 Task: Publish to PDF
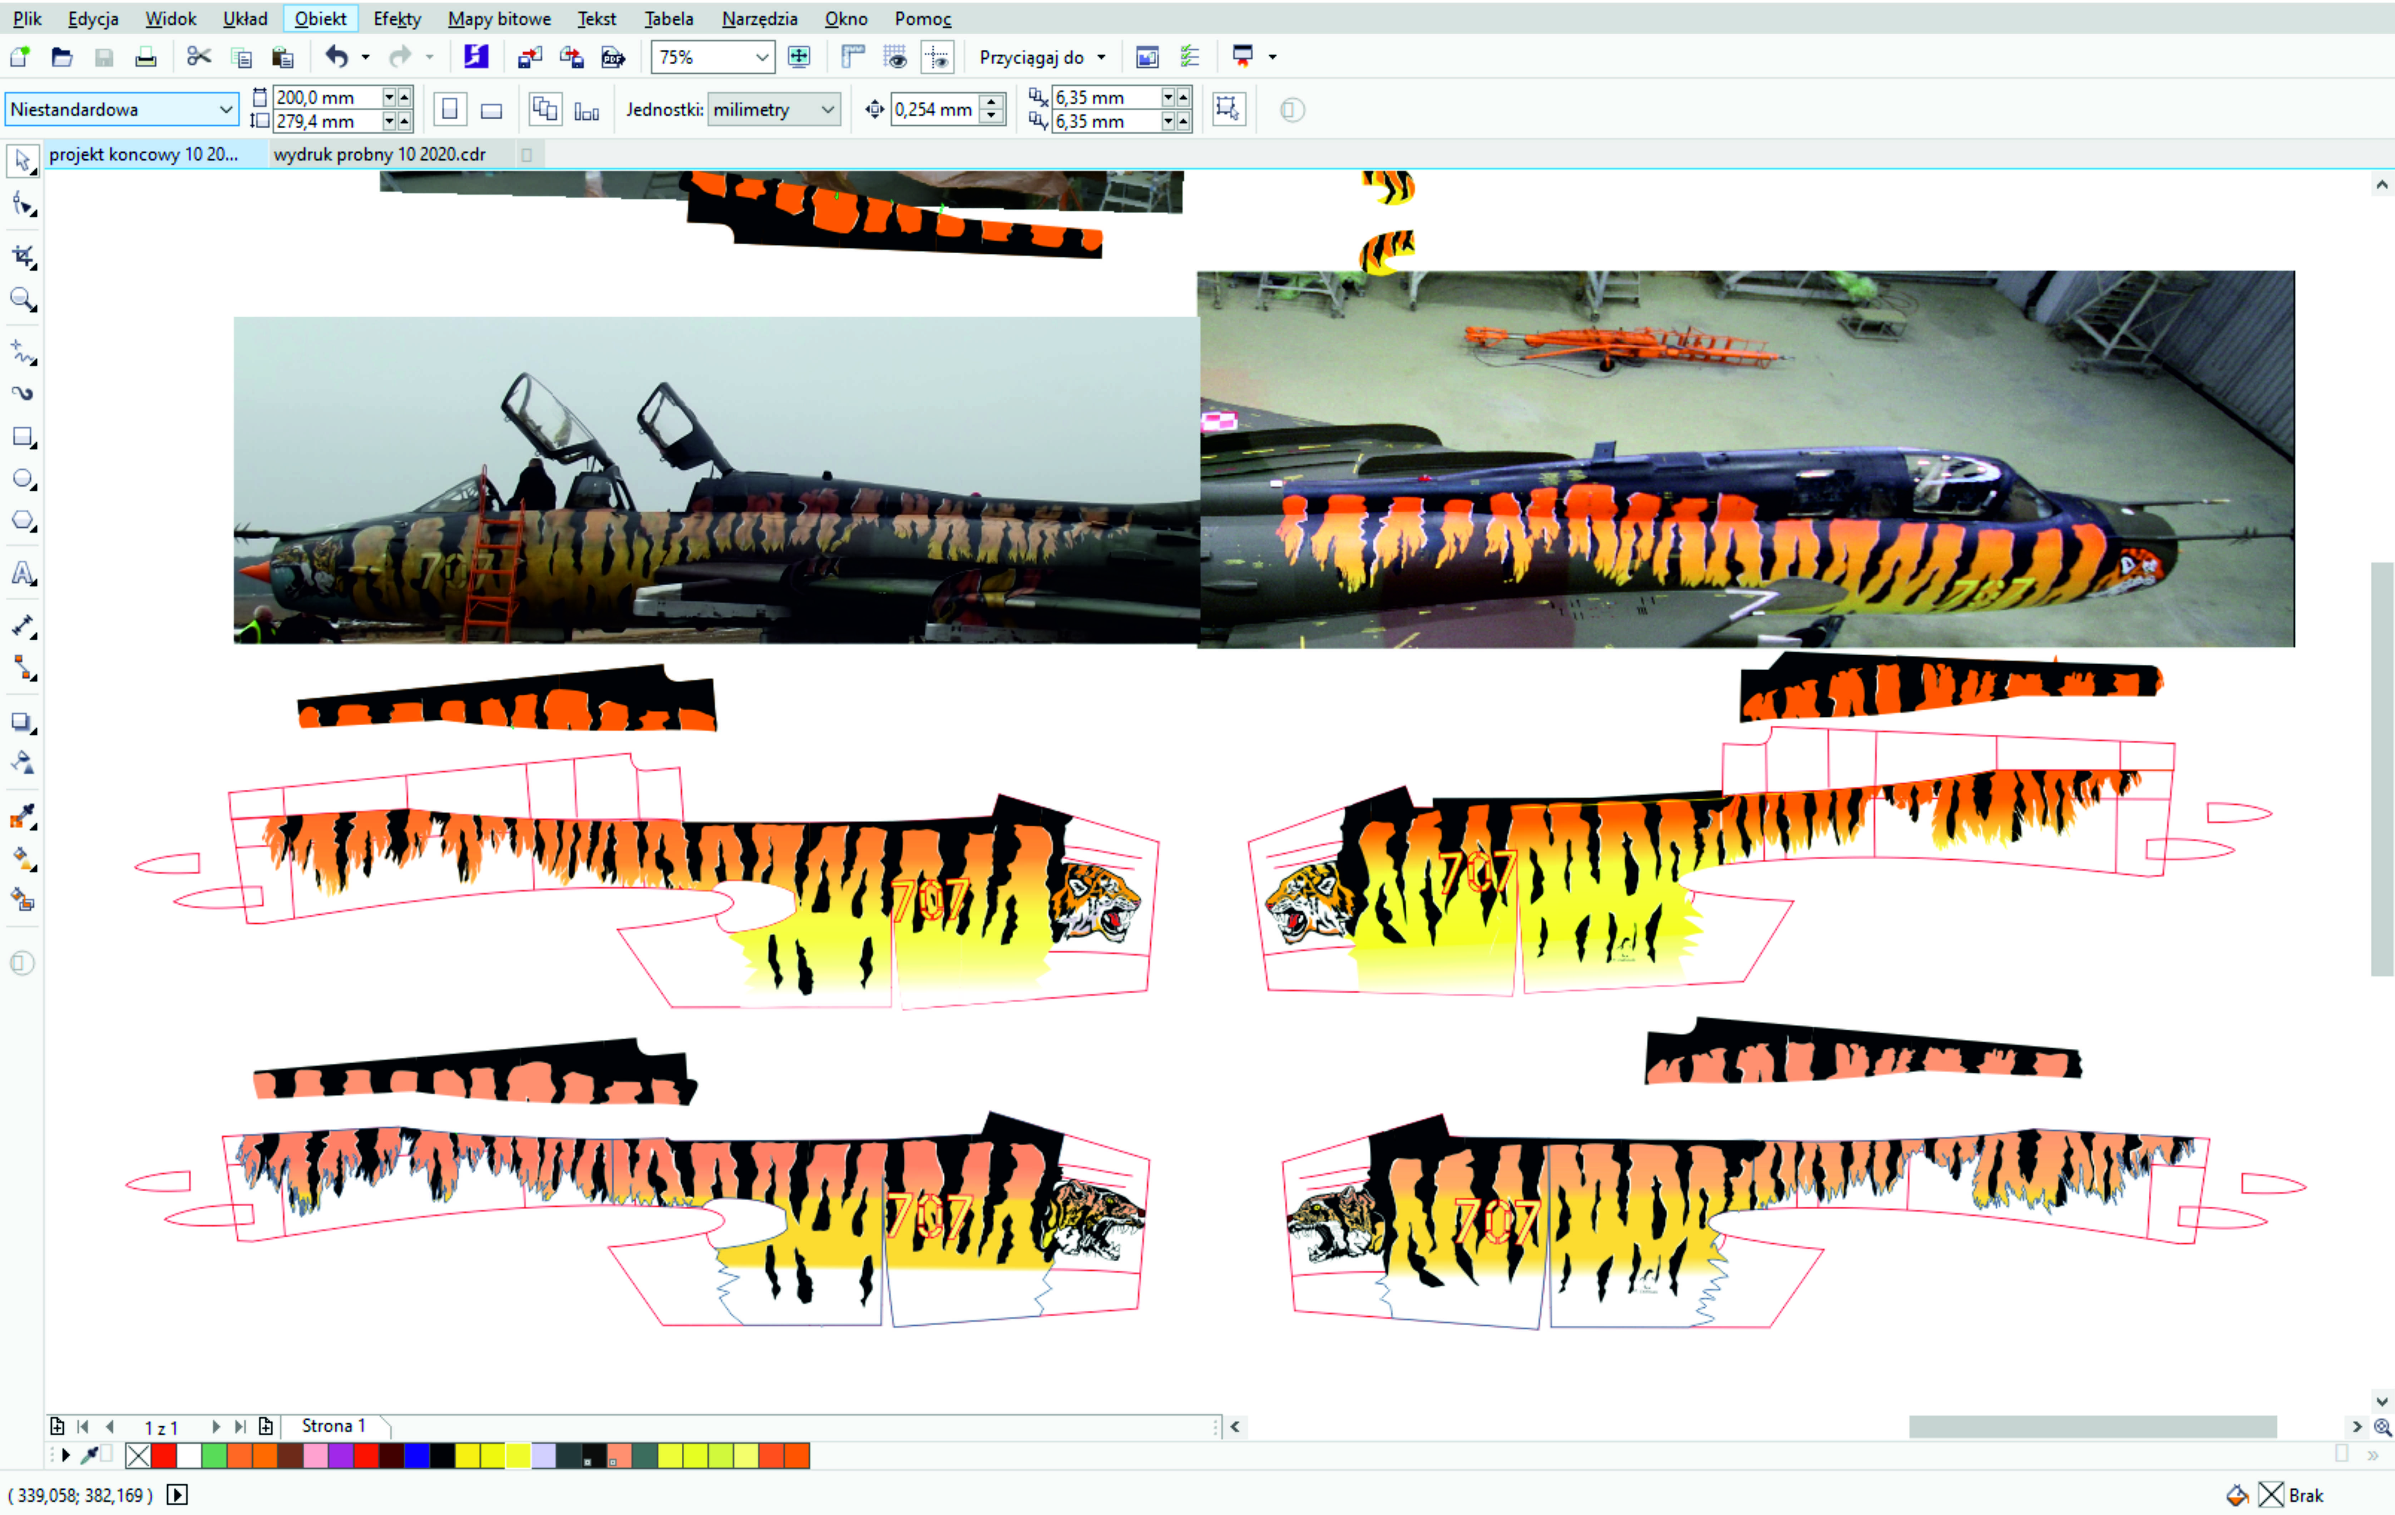(614, 58)
